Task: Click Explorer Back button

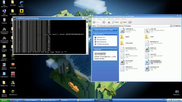Action: [x=96, y=22]
